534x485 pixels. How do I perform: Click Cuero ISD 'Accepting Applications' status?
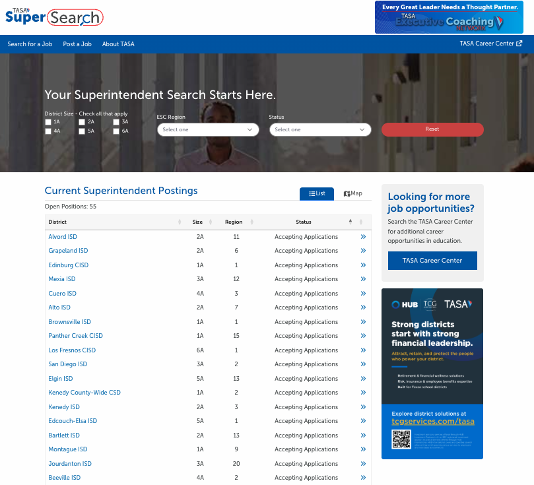[306, 294]
